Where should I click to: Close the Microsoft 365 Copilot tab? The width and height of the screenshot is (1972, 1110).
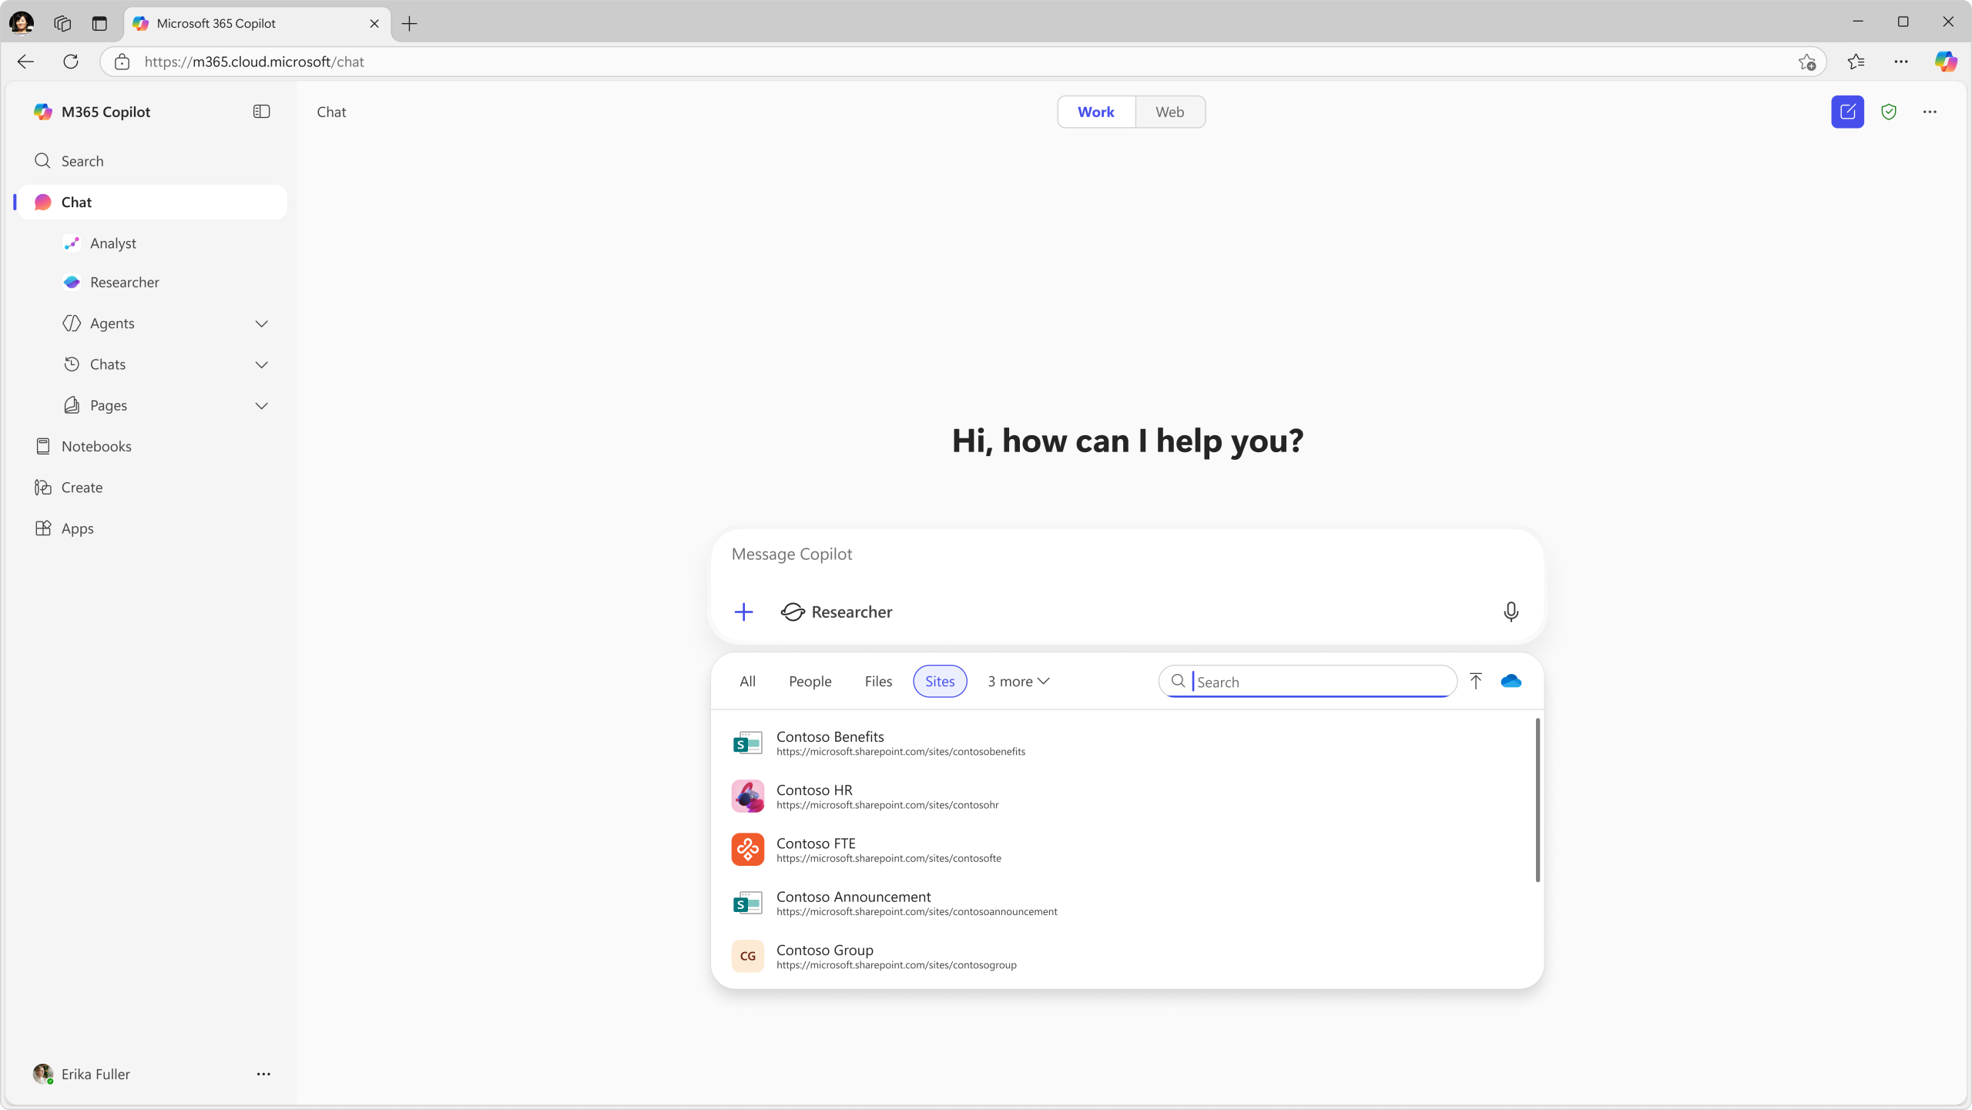point(374,23)
